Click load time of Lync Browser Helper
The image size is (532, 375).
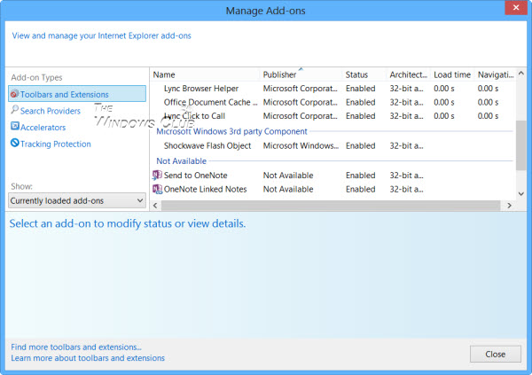coord(444,89)
